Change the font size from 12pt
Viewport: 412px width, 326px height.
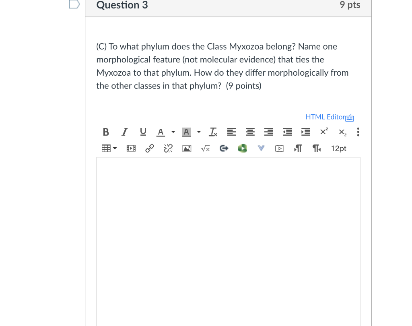click(338, 148)
